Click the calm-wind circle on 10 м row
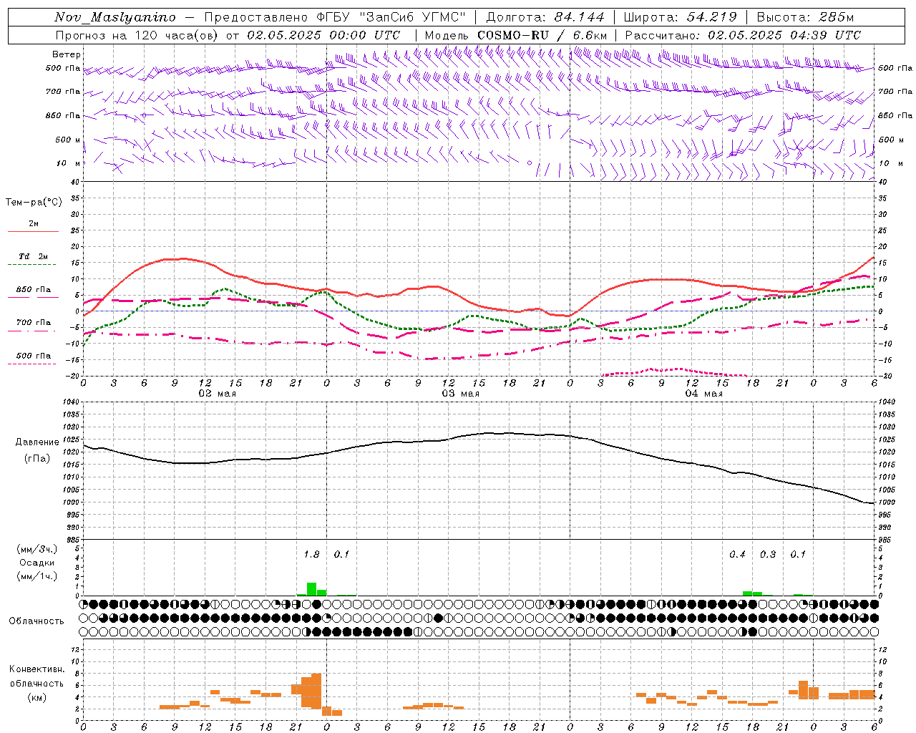The width and height of the screenshot is (916, 733). click(530, 163)
